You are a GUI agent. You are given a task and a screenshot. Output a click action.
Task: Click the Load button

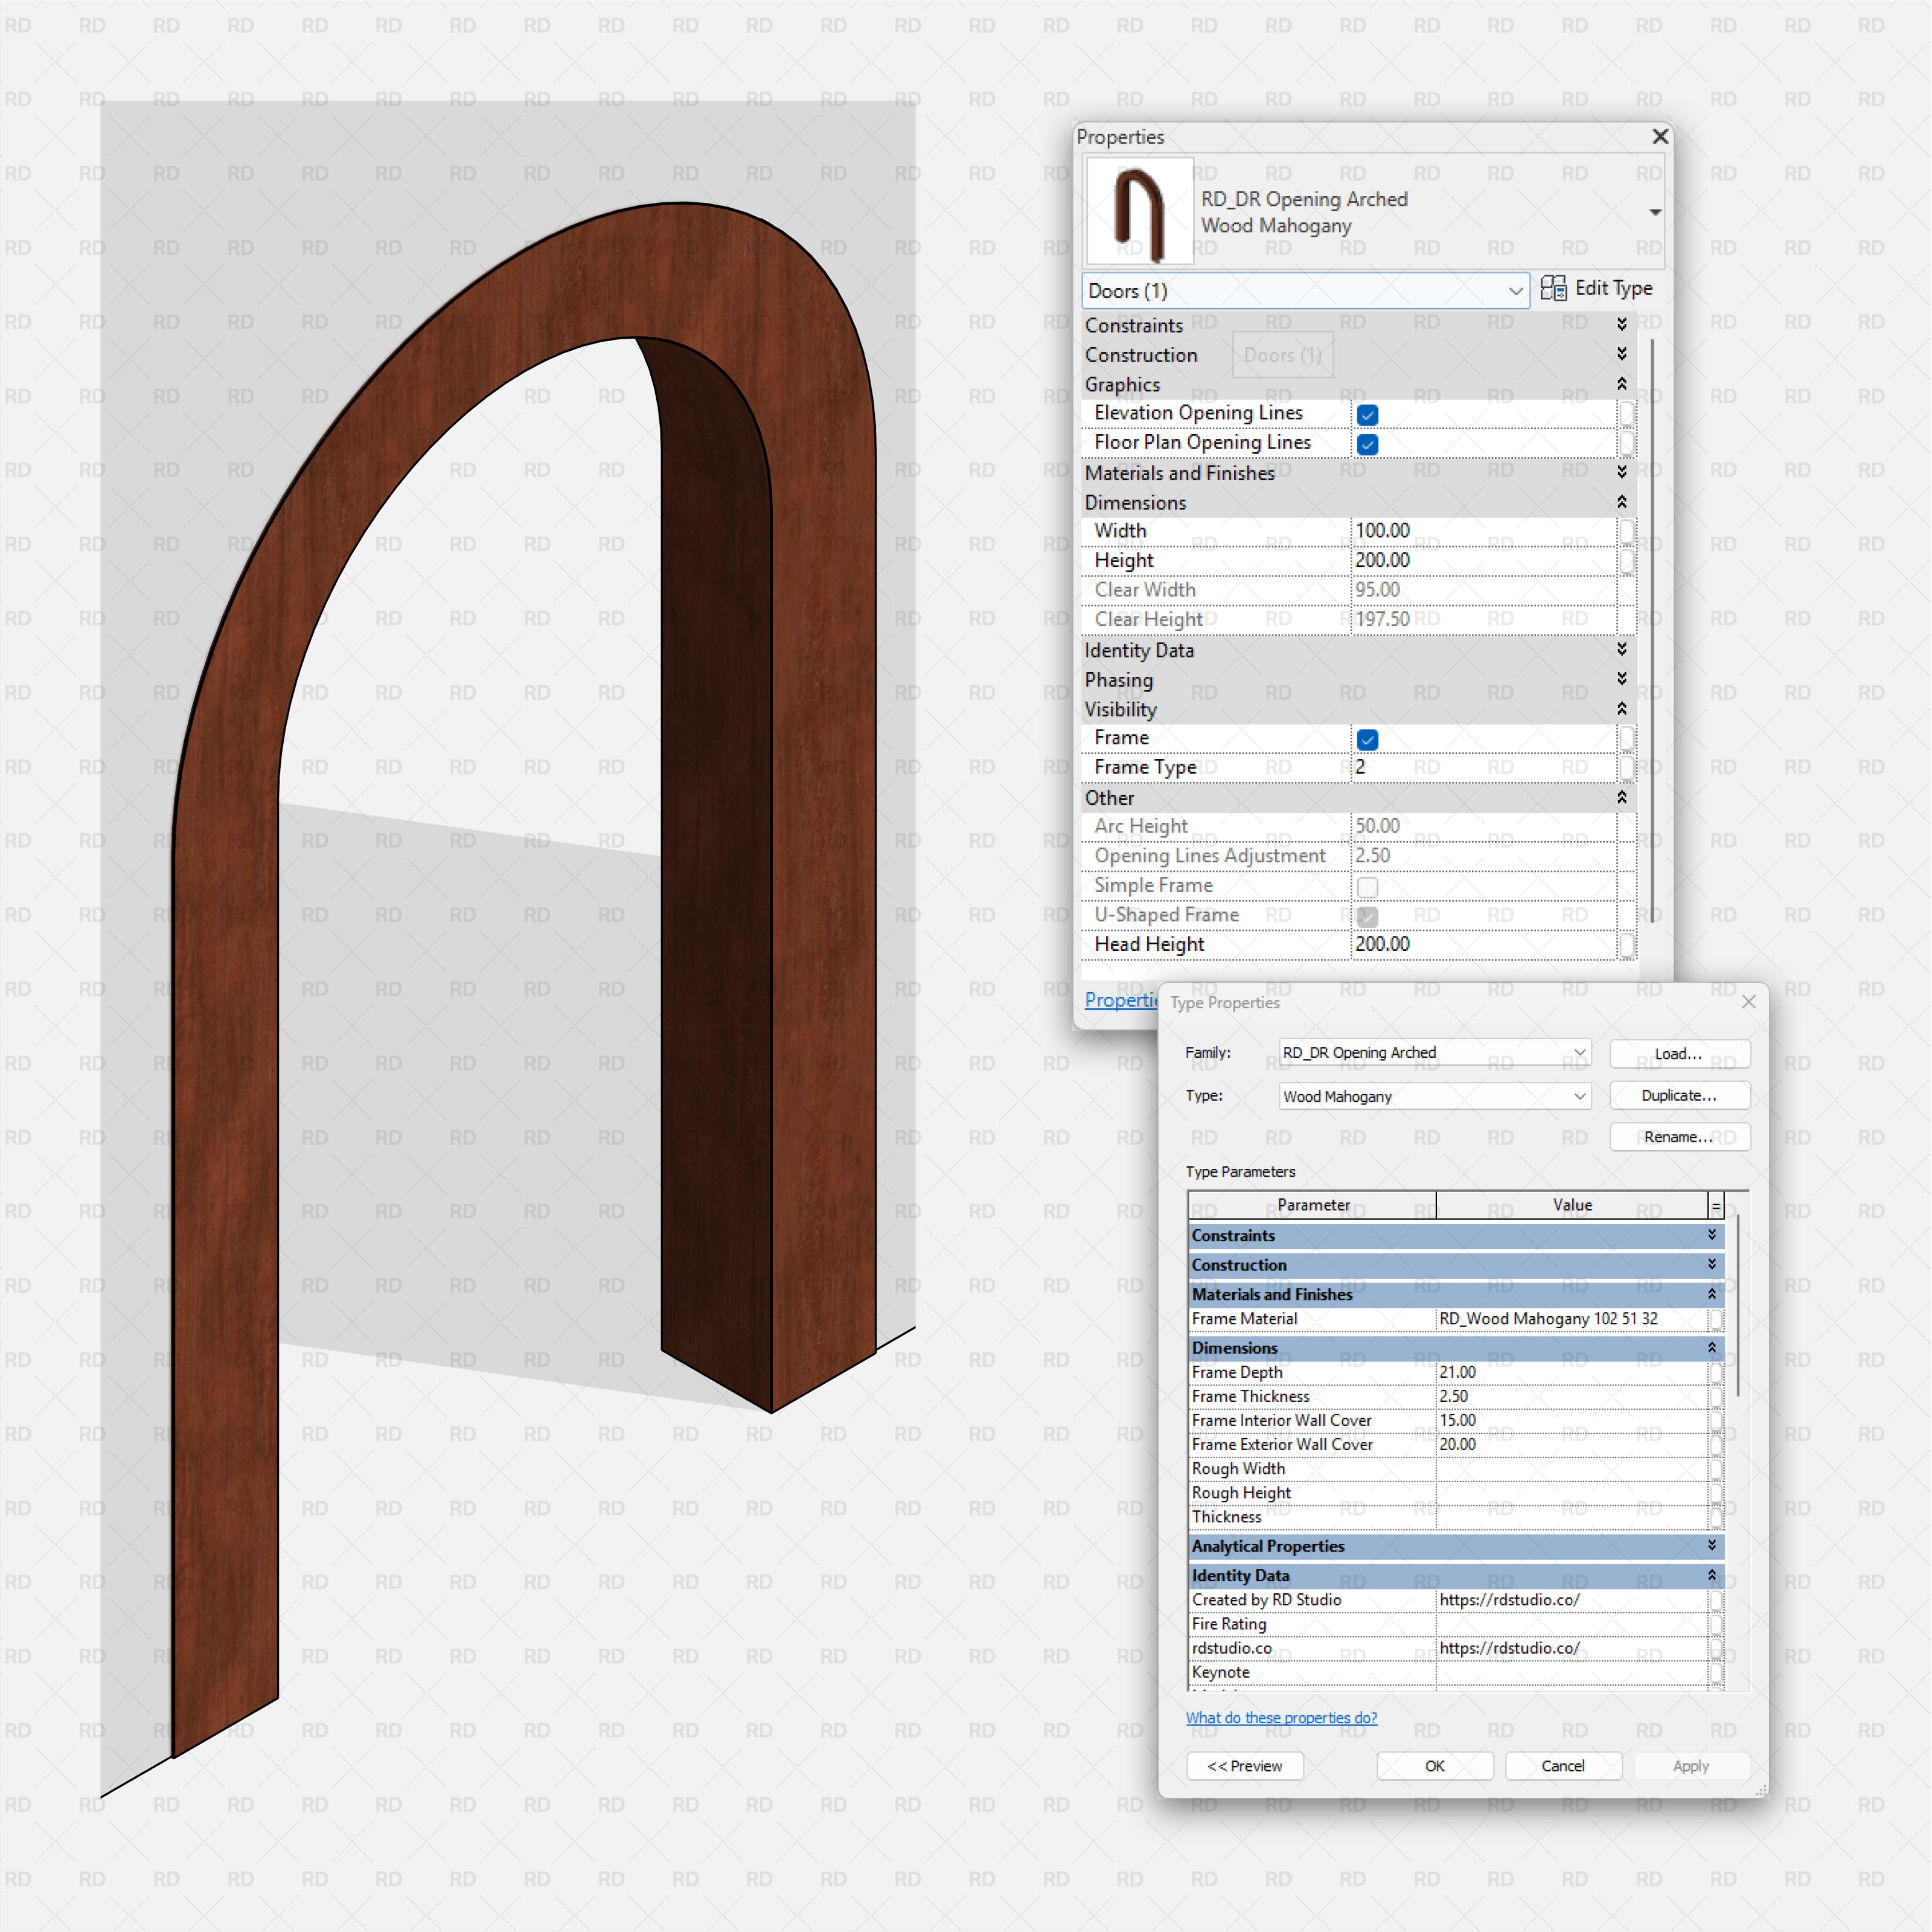(x=1679, y=1054)
